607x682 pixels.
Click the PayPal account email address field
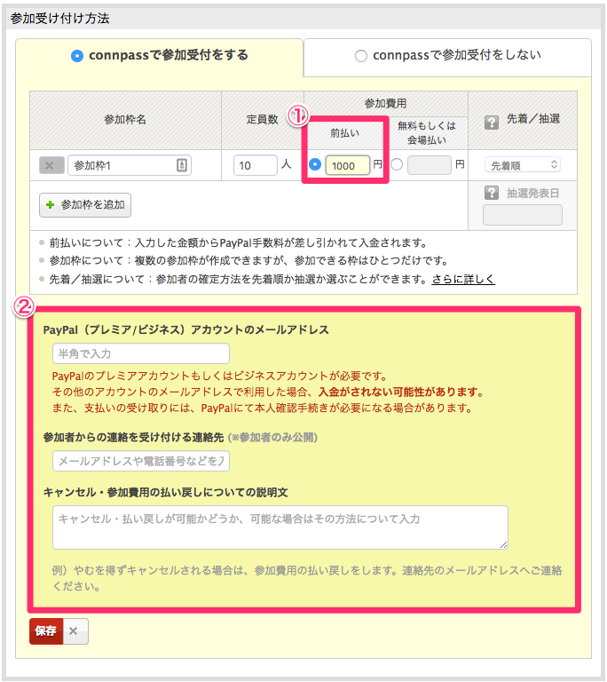coord(141,353)
